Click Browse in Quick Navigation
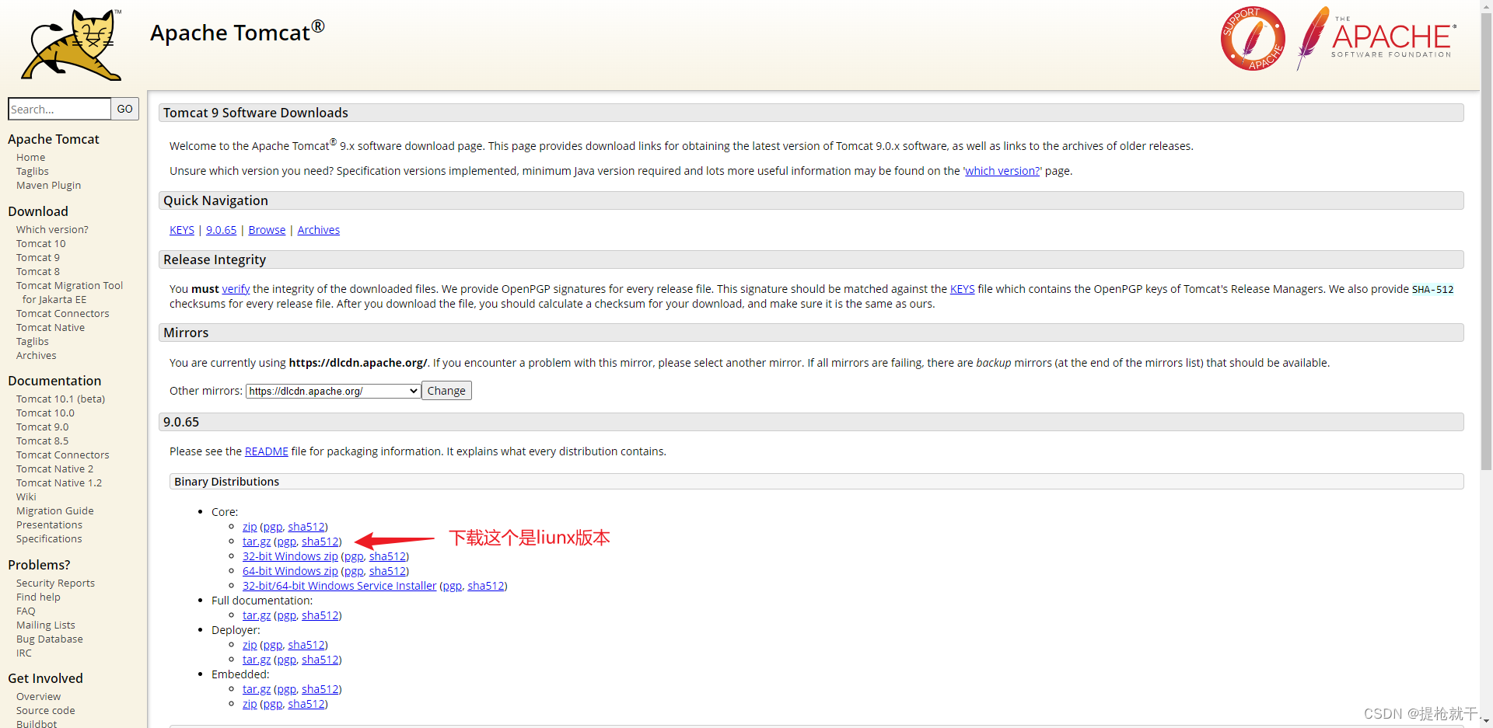The image size is (1493, 728). 267,230
